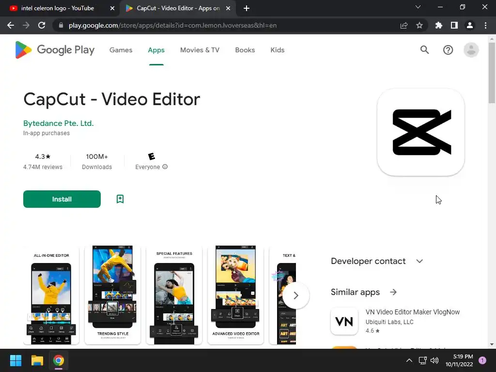Screen dimensions: 496x372
Task: Click the Everyone content rating label
Action: coord(147,167)
